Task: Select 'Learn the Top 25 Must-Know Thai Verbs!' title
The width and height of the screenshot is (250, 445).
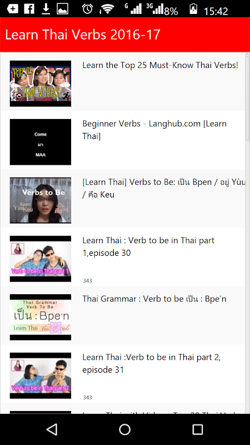Action: [160, 65]
